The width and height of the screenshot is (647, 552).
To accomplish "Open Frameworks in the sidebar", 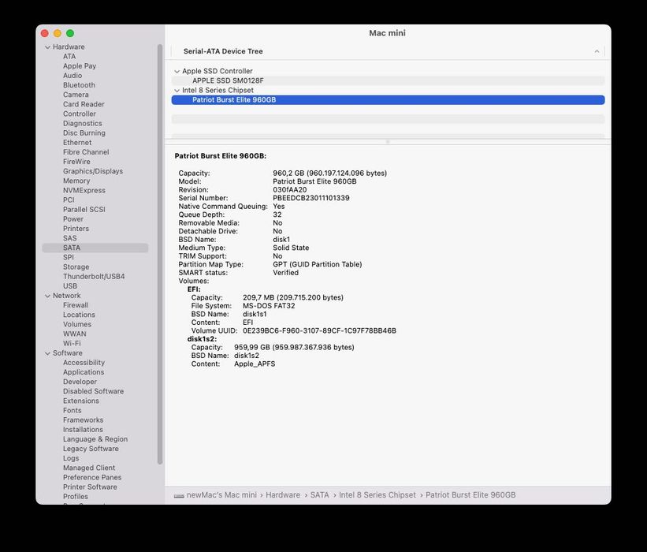I will (x=83, y=420).
